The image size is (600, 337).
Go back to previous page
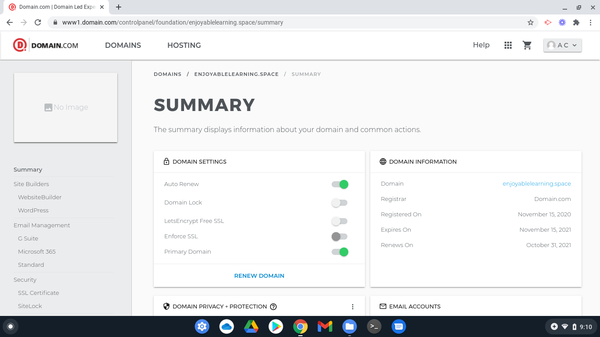[x=10, y=22]
